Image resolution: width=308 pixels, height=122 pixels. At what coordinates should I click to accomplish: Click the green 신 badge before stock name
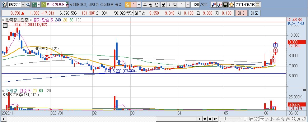coord(44,5)
